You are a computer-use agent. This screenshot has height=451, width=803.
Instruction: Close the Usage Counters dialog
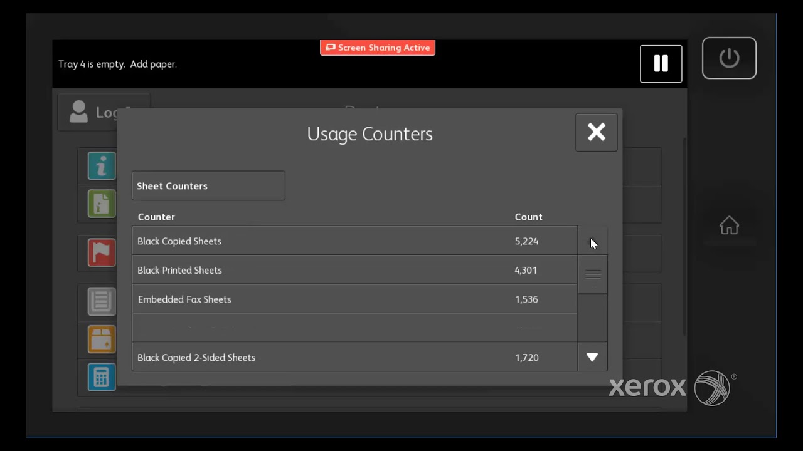(596, 132)
